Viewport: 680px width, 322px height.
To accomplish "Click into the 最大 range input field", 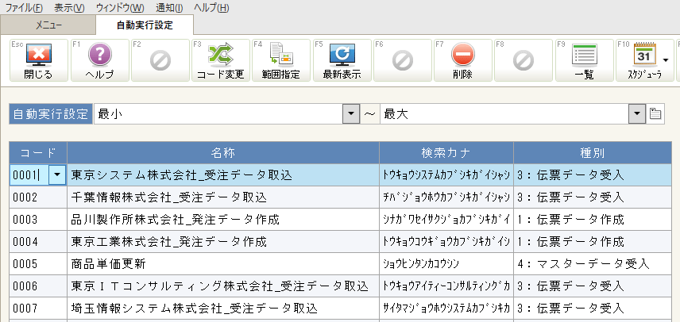I will [504, 114].
